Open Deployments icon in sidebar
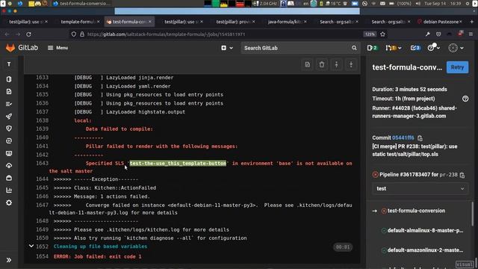Viewport: 478px width, 269px height. [x=9, y=141]
